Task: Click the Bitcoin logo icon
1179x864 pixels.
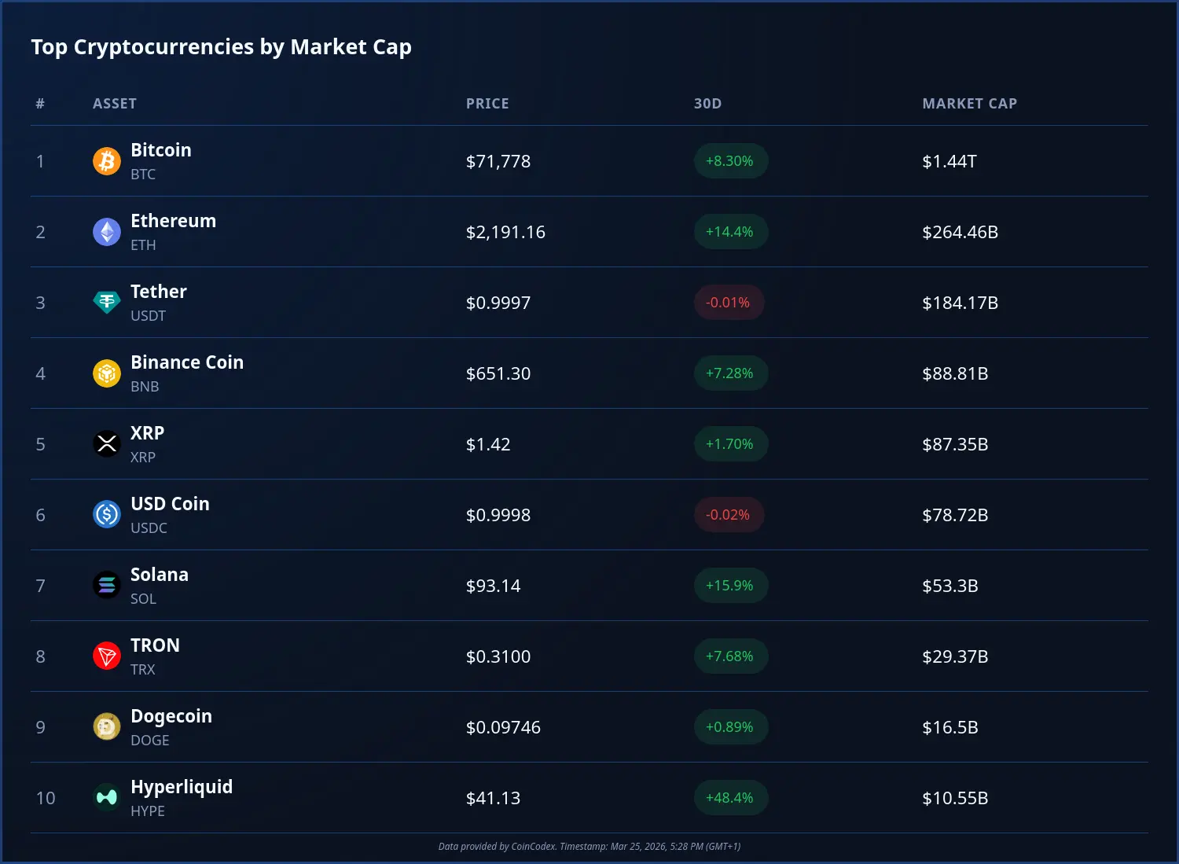Action: [106, 161]
